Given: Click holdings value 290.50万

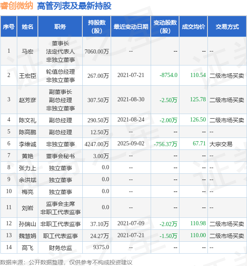Looking at the screenshot, I should [x=98, y=120].
